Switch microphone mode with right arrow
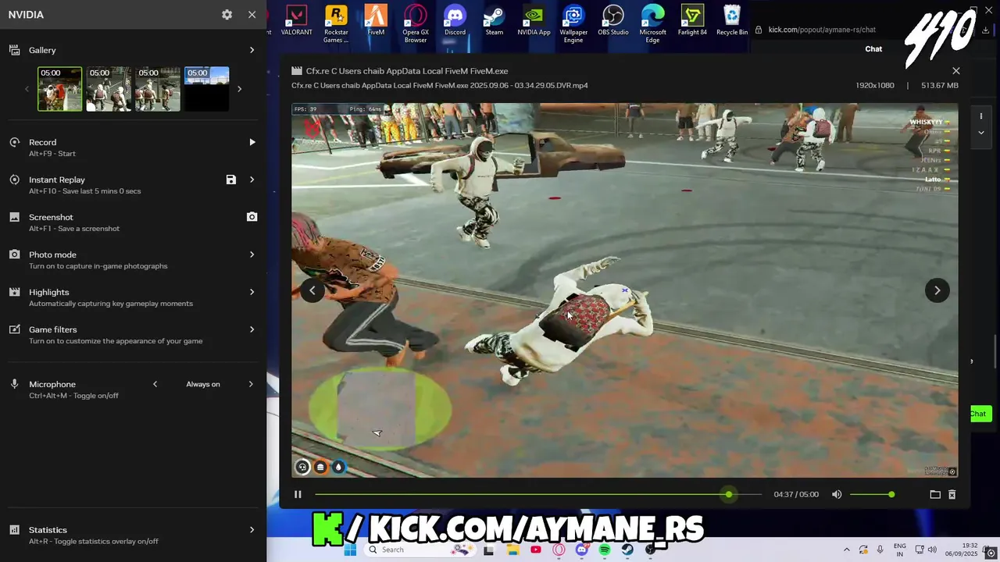Image resolution: width=1000 pixels, height=562 pixels. click(251, 384)
